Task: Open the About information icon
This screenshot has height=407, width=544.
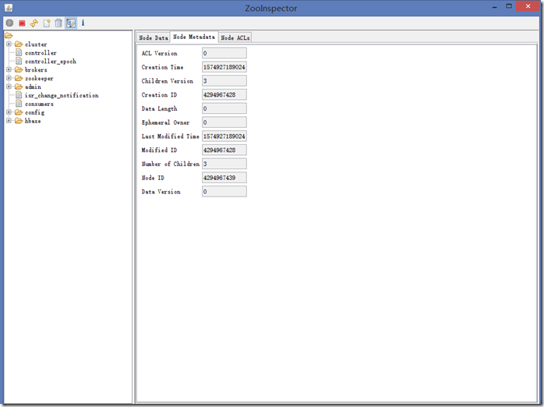Action: click(x=83, y=23)
